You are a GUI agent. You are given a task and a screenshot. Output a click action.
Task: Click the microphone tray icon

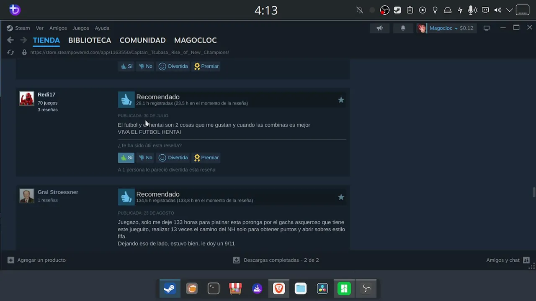(x=473, y=10)
